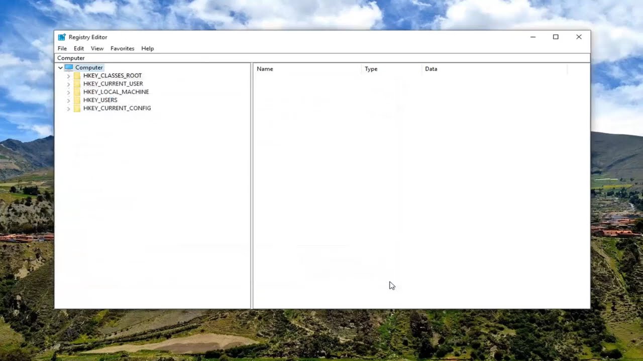The width and height of the screenshot is (643, 361).
Task: Click the HKEY_CURRENT_USER folder icon
Action: (x=77, y=84)
